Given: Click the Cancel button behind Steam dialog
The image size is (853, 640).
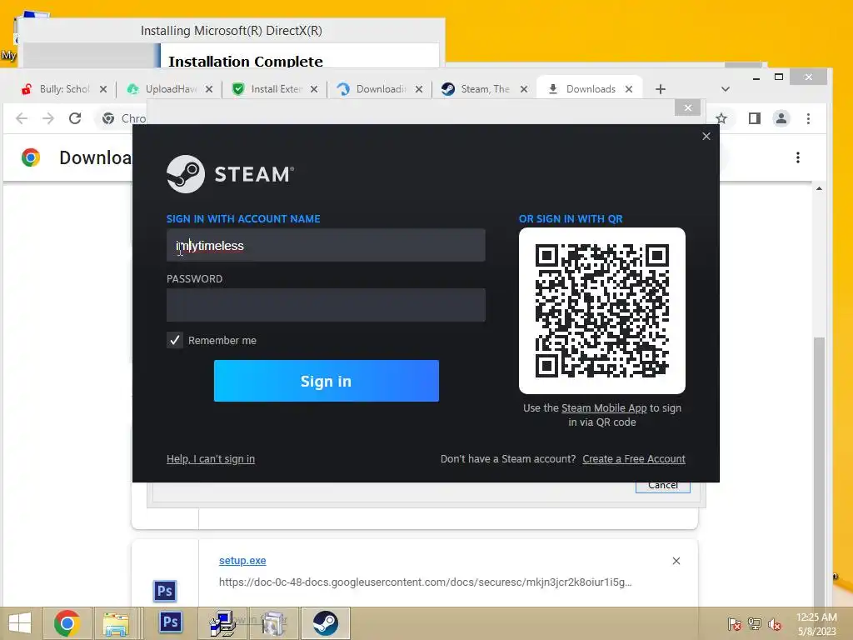Looking at the screenshot, I should [663, 487].
